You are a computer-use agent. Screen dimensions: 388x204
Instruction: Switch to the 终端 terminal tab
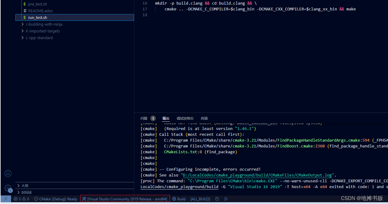(x=204, y=118)
